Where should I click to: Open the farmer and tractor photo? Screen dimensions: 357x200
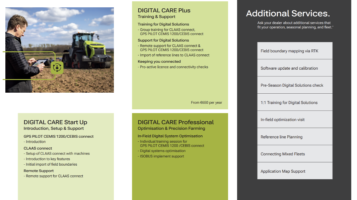click(x=59, y=50)
